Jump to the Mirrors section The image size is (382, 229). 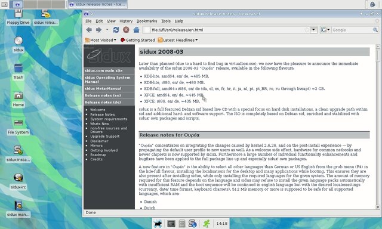click(96, 146)
